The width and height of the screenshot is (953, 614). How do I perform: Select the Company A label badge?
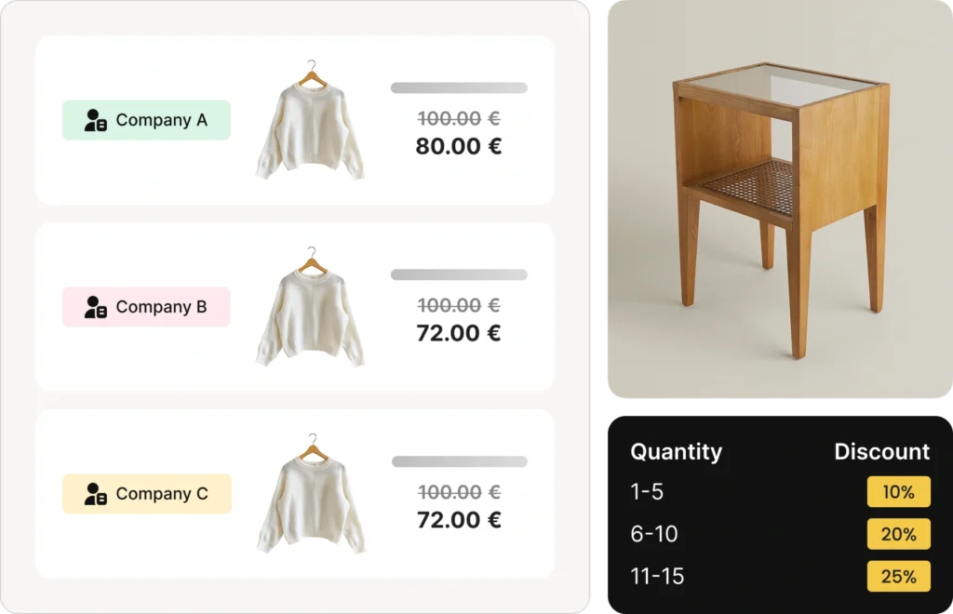point(146,120)
